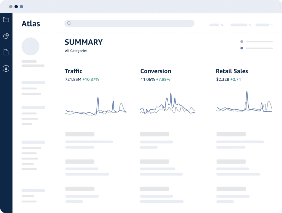Select the circled B sidebar icon
Image resolution: width=282 pixels, height=213 pixels.
(6, 68)
